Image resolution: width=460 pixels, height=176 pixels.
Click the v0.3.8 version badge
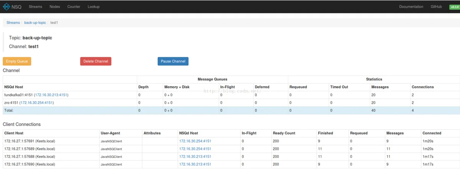454,7
